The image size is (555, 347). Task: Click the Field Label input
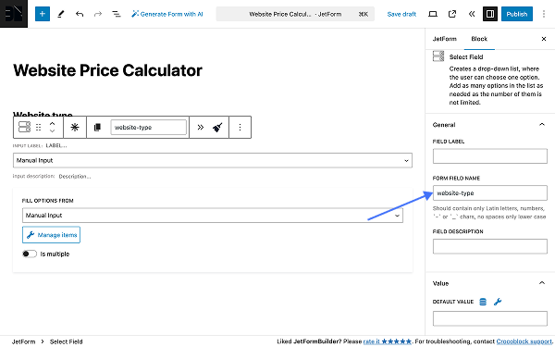490,156
